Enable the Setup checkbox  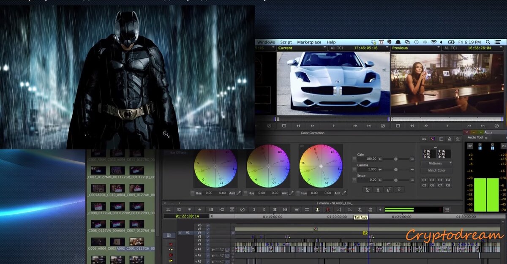[354, 180]
